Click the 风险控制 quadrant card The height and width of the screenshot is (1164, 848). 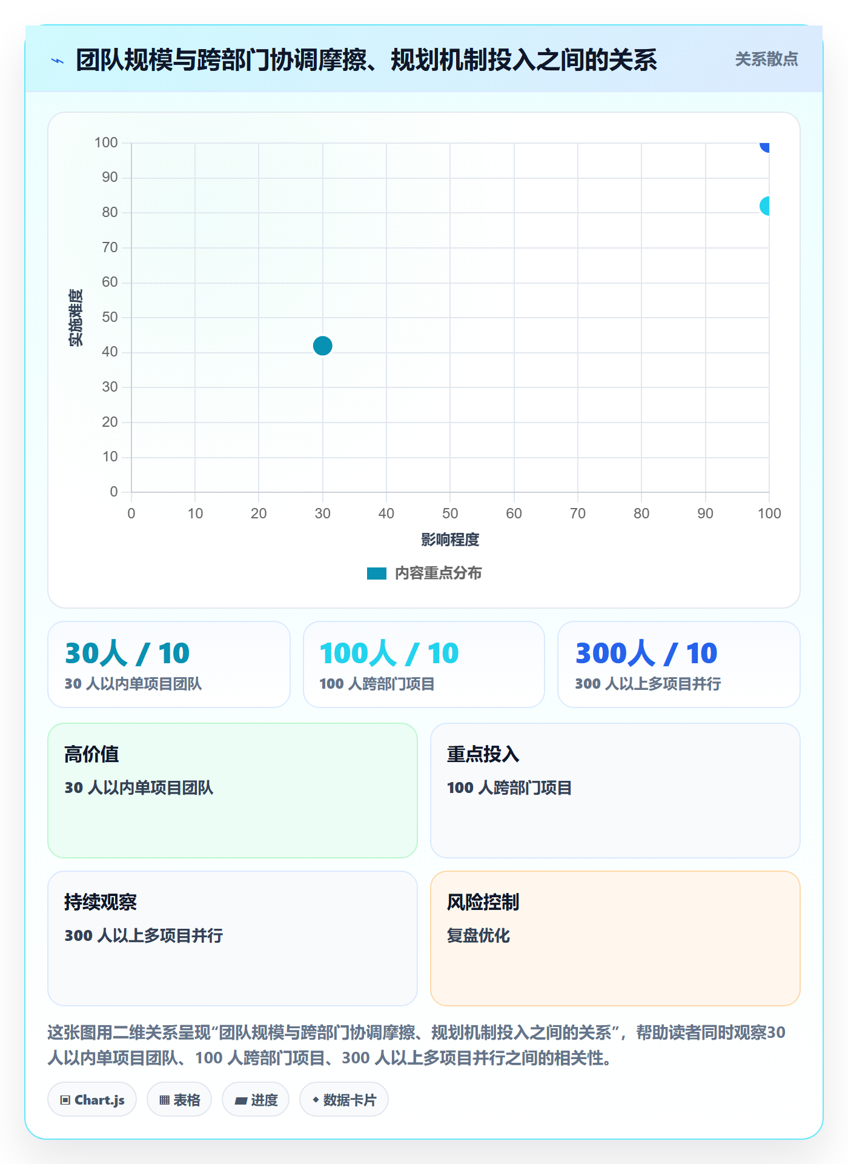615,938
